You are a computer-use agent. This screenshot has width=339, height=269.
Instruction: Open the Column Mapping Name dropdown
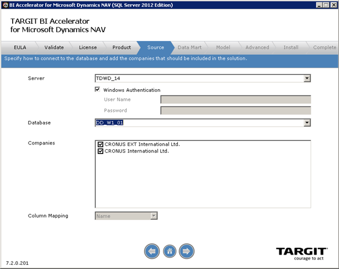click(126, 216)
